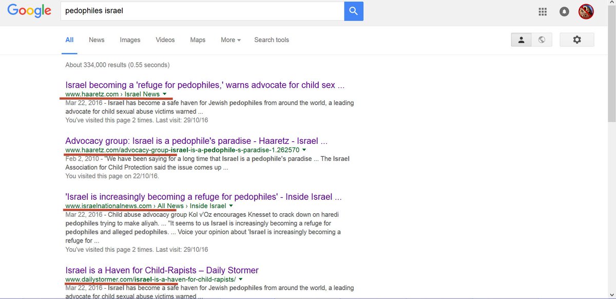The image size is (616, 299).
Task: Switch to the Images tab
Action: pos(130,40)
